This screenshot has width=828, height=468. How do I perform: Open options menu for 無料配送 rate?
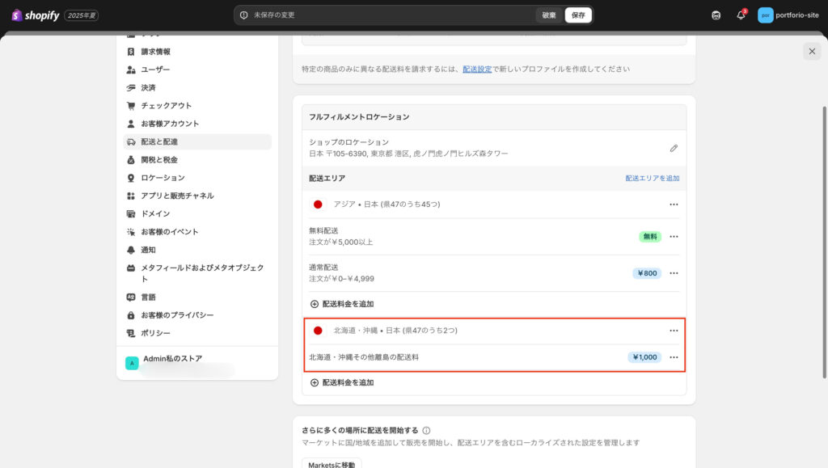point(674,237)
